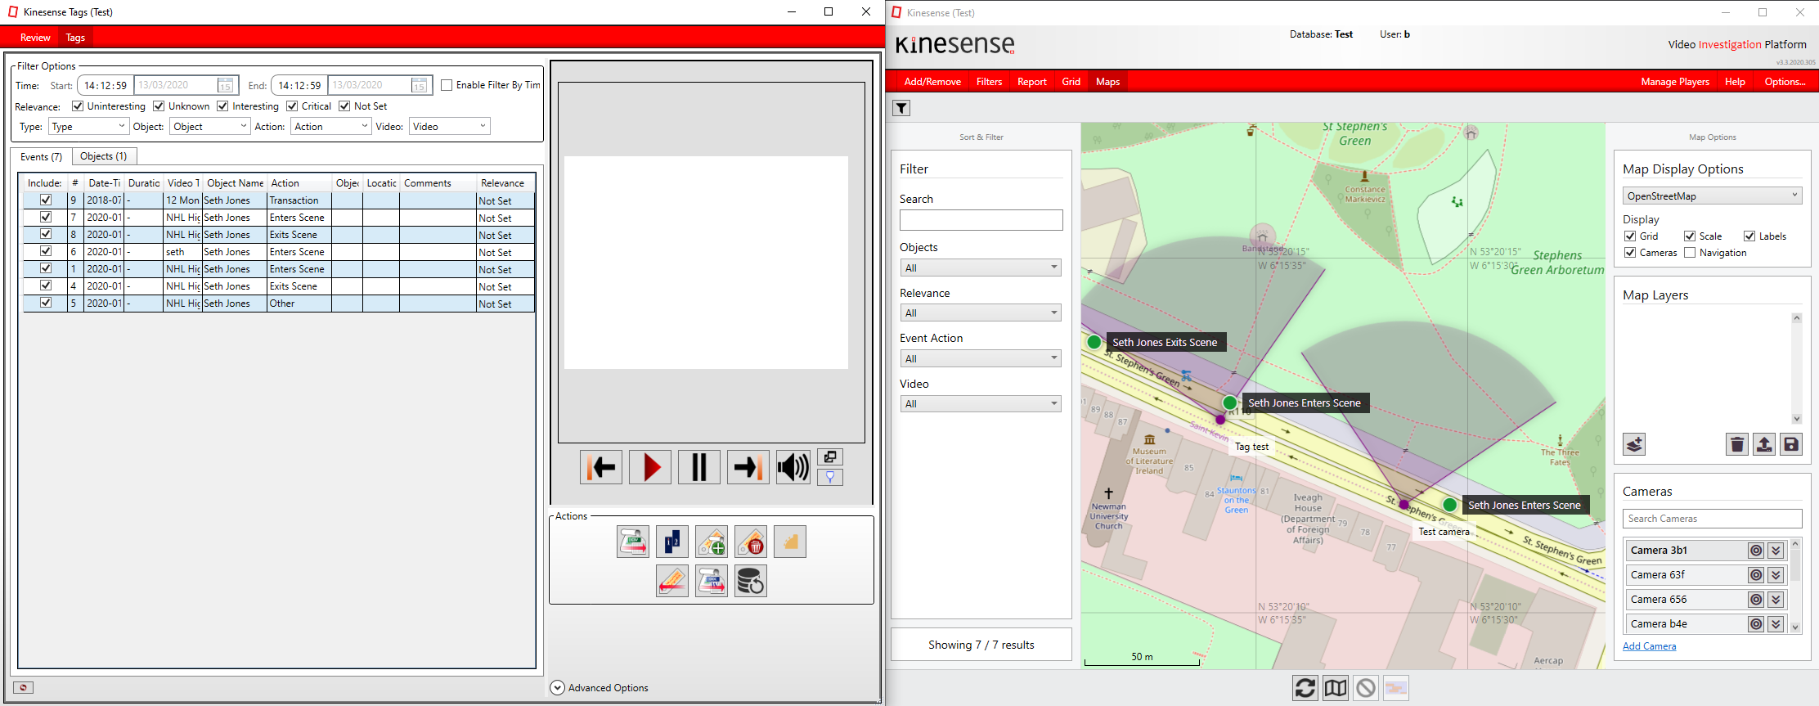Viewport: 1819px width, 706px height.
Task: Click the database restore icon in Actions
Action: tap(751, 581)
